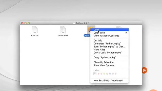The image size is (162, 91).
Task: Click the orange play arrow button
Action: (x=144, y=70)
